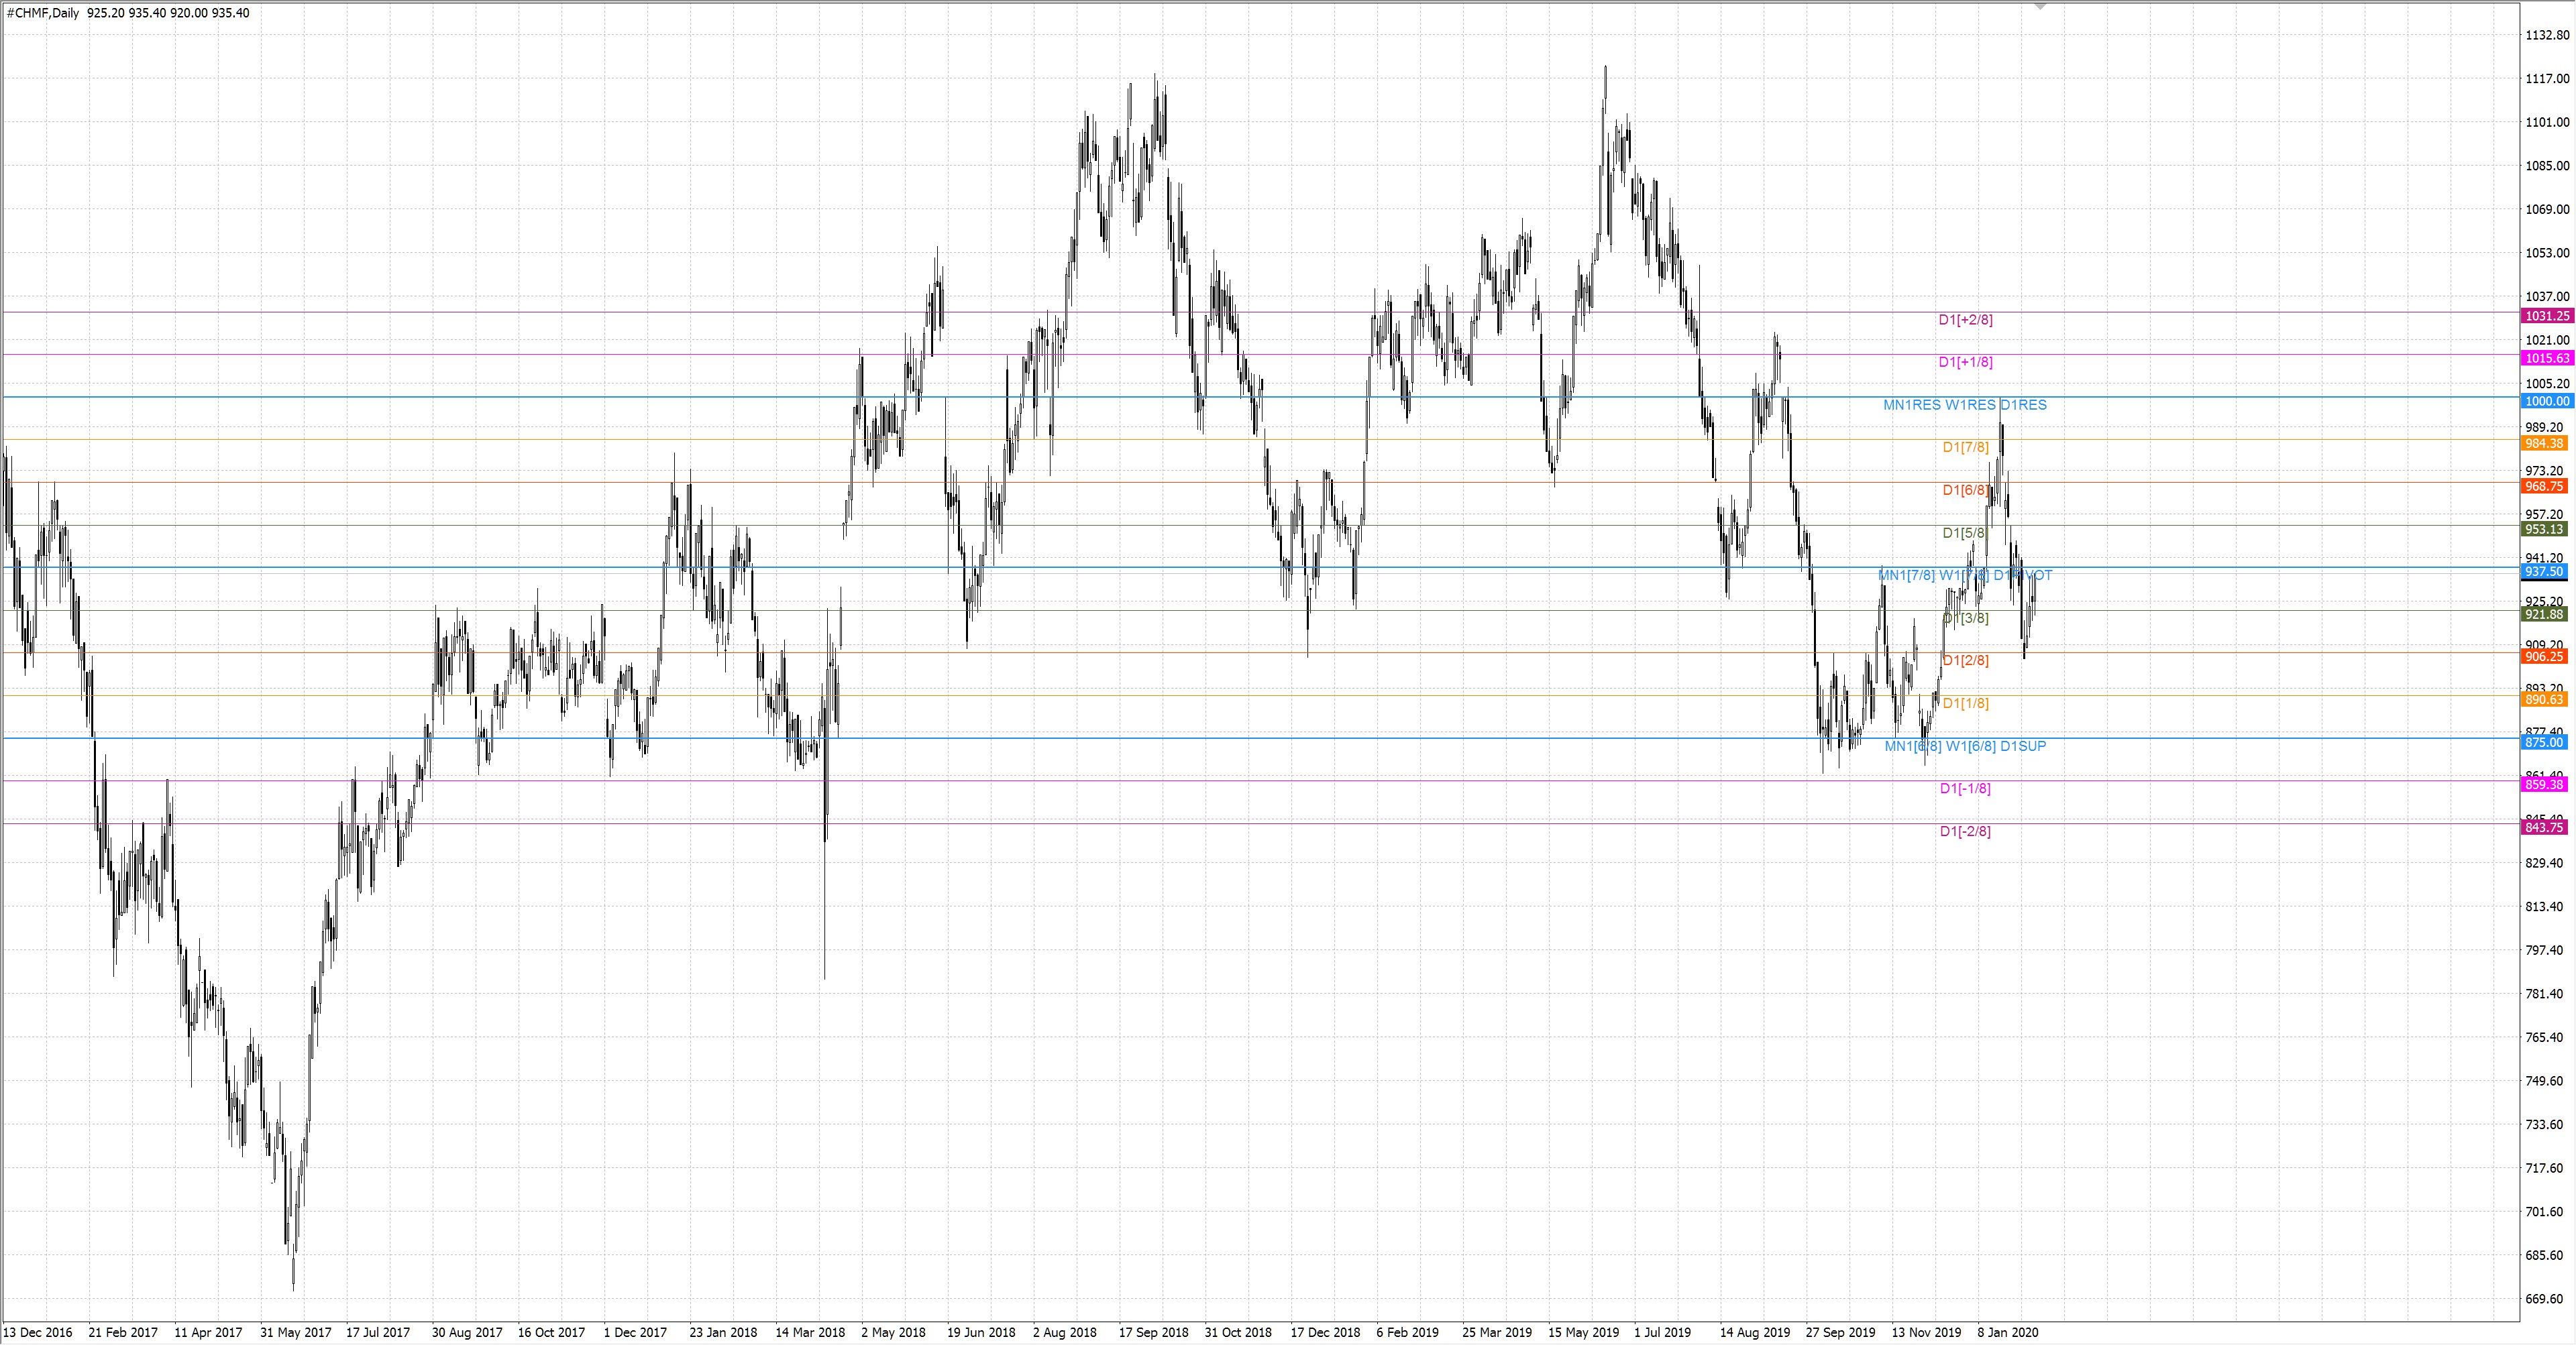Screen dimensions: 2576x1345
Task: Select the MN1RES W1RES D1RES label
Action: tap(1964, 405)
